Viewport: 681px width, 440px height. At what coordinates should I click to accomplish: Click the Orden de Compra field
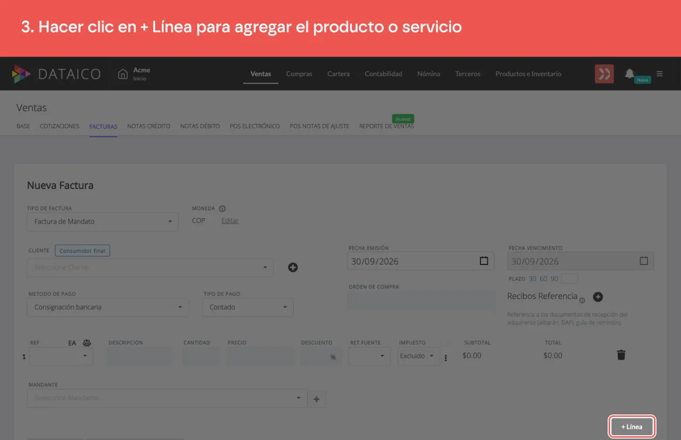[421, 300]
